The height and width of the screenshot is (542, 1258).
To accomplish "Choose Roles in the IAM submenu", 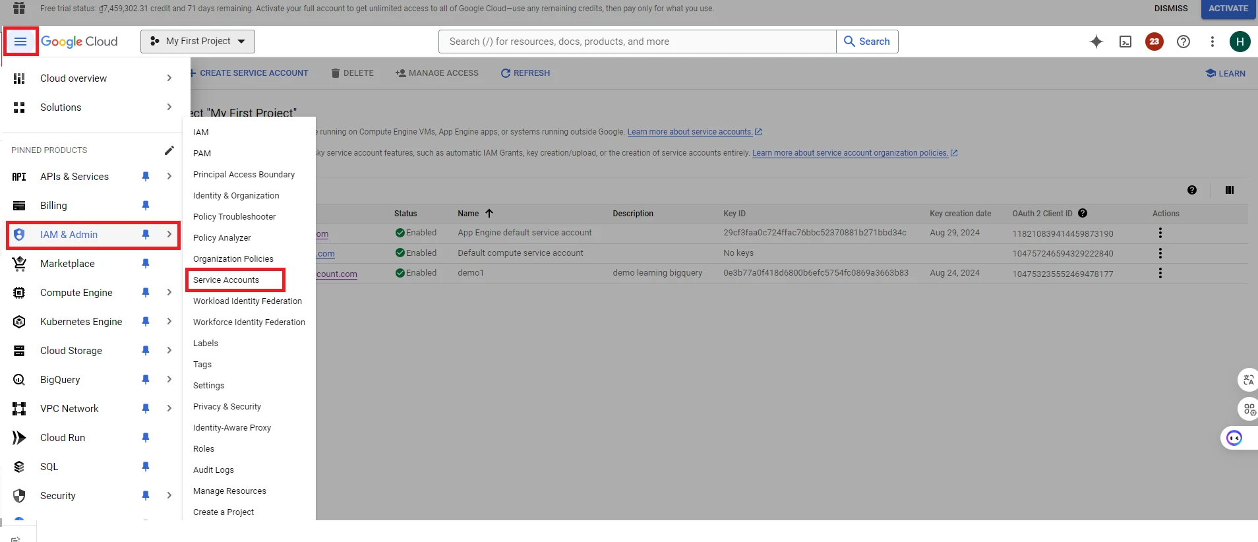I will coord(204,449).
